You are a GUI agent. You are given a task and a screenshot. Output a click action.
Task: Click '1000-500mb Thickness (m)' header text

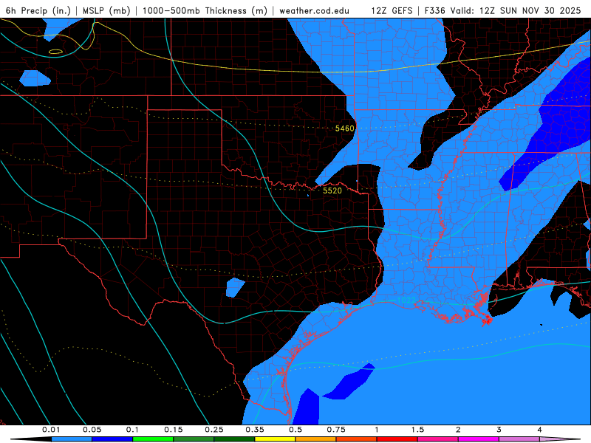205,10
